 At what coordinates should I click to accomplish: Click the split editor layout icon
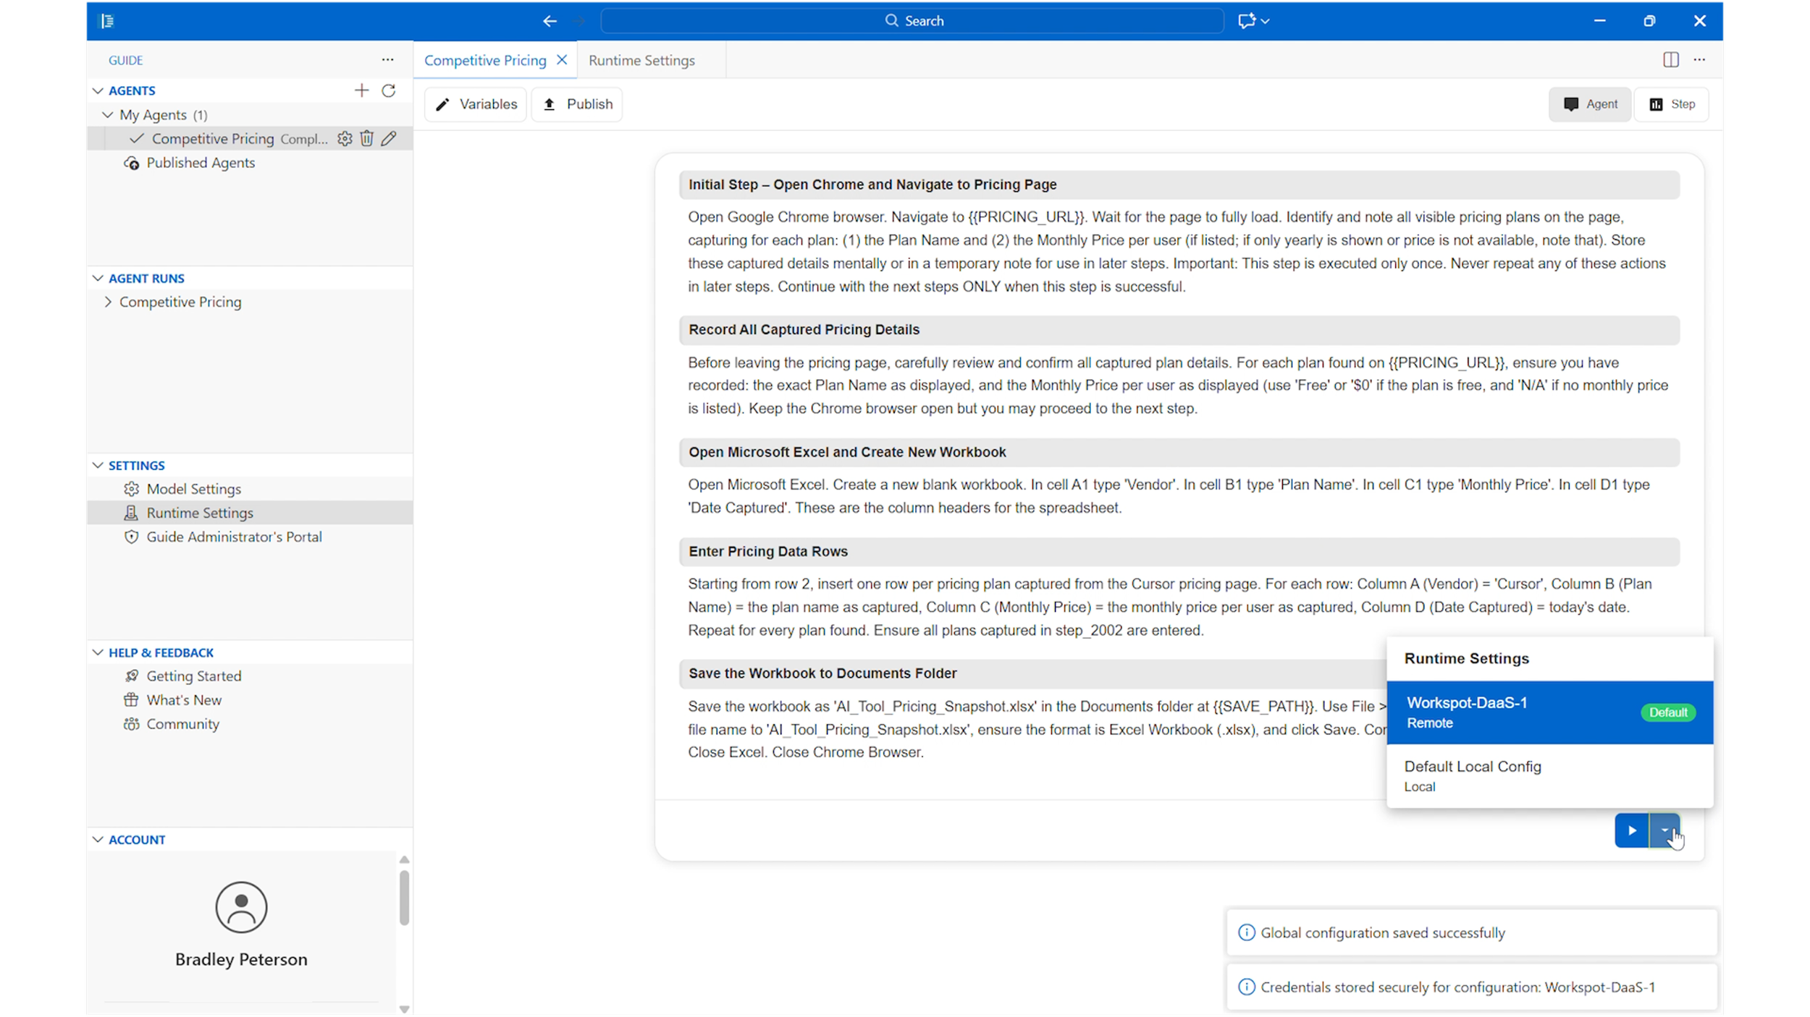pyautogui.click(x=1670, y=60)
